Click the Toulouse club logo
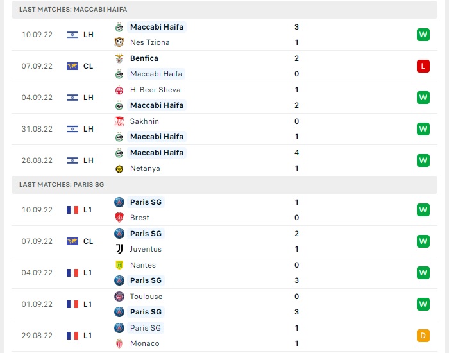The image size is (449, 353). coord(119,297)
